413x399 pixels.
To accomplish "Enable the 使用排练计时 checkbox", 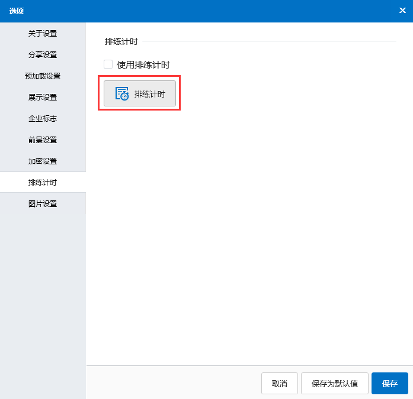I will pos(108,64).
